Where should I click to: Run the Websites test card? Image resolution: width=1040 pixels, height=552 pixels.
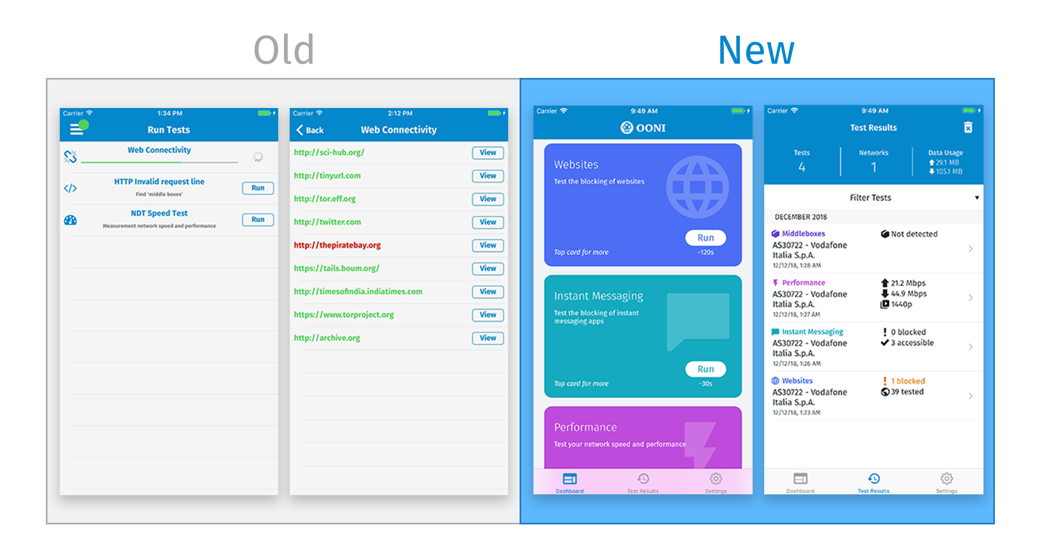pos(706,238)
